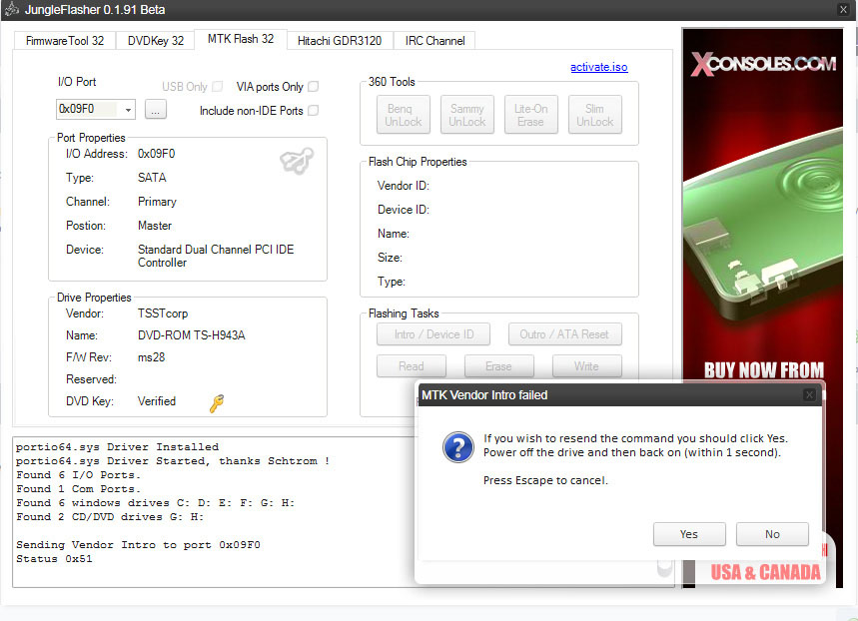858x621 pixels.
Task: Click the 'DVD-ROM TS-H943A' drive name value
Action: coord(192,334)
